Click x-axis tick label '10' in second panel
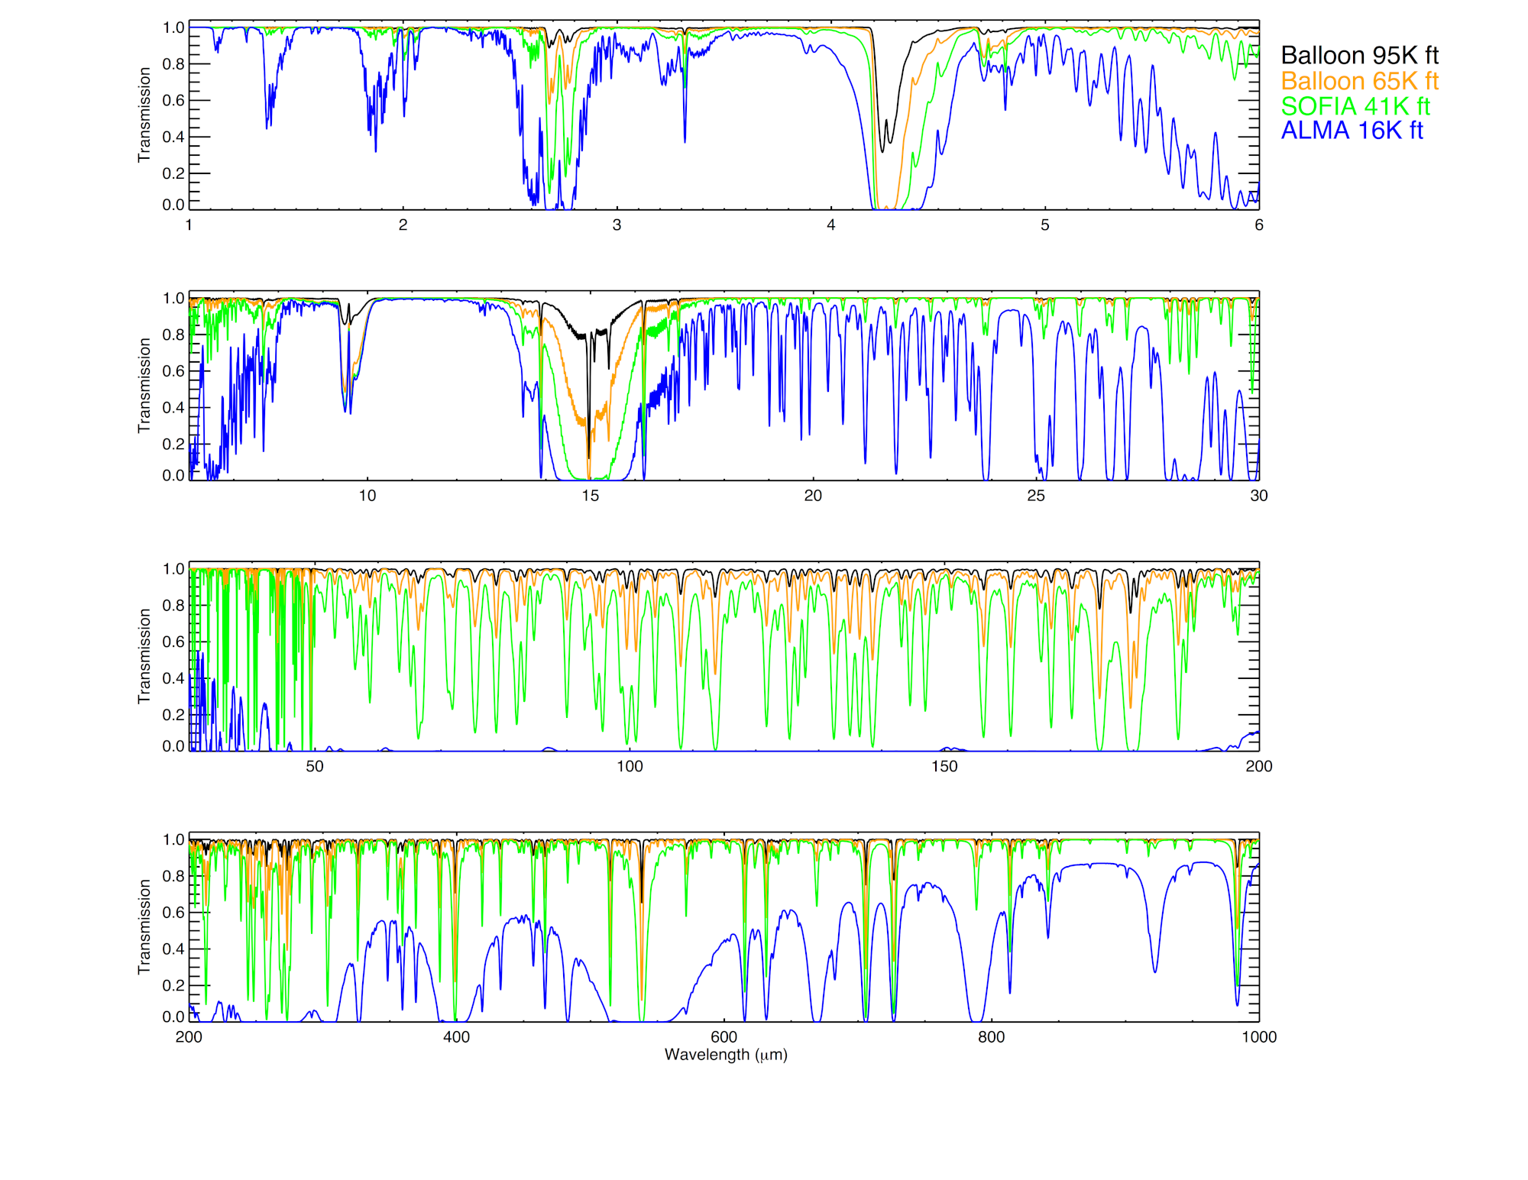The width and height of the screenshot is (1528, 1180). click(x=367, y=496)
